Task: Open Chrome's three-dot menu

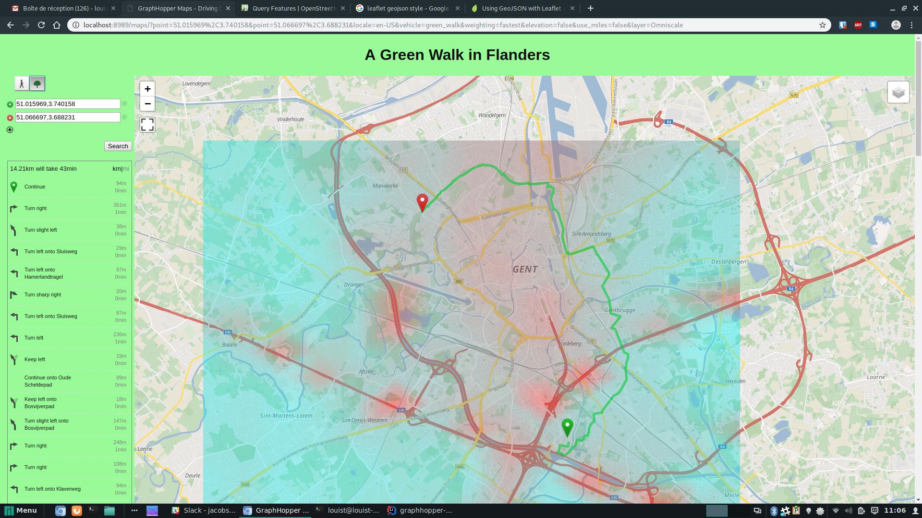Action: point(912,25)
